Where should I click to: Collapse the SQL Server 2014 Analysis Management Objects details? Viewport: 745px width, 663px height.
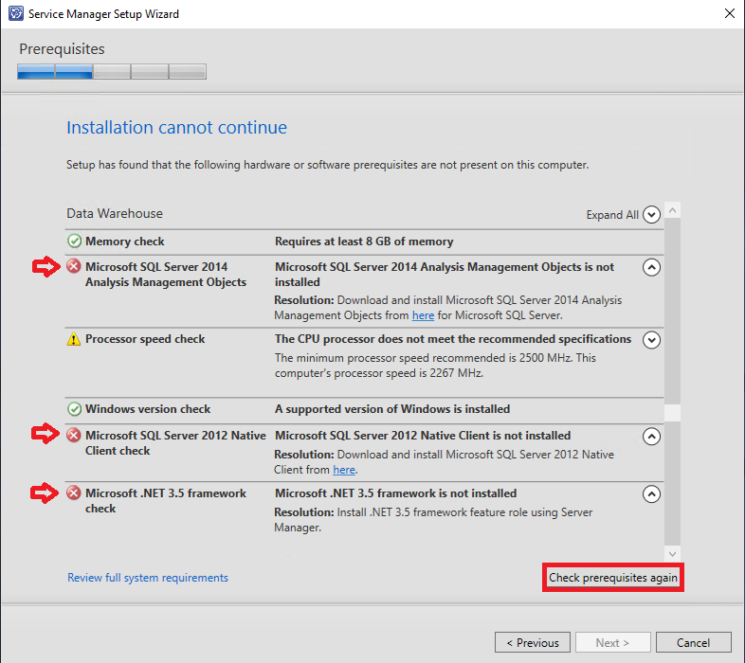[651, 267]
